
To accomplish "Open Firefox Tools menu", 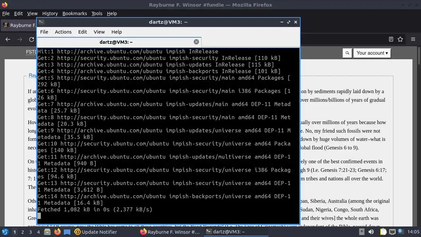I will pos(97,13).
